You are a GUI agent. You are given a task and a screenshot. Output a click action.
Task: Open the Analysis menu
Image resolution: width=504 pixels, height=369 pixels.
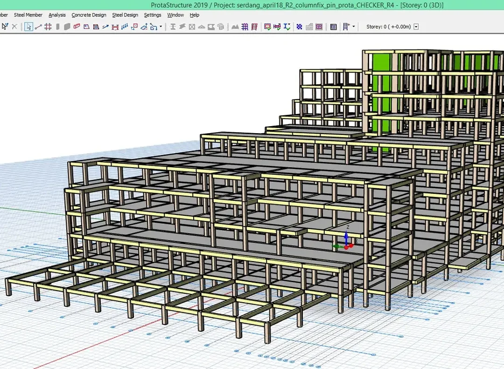coord(57,15)
